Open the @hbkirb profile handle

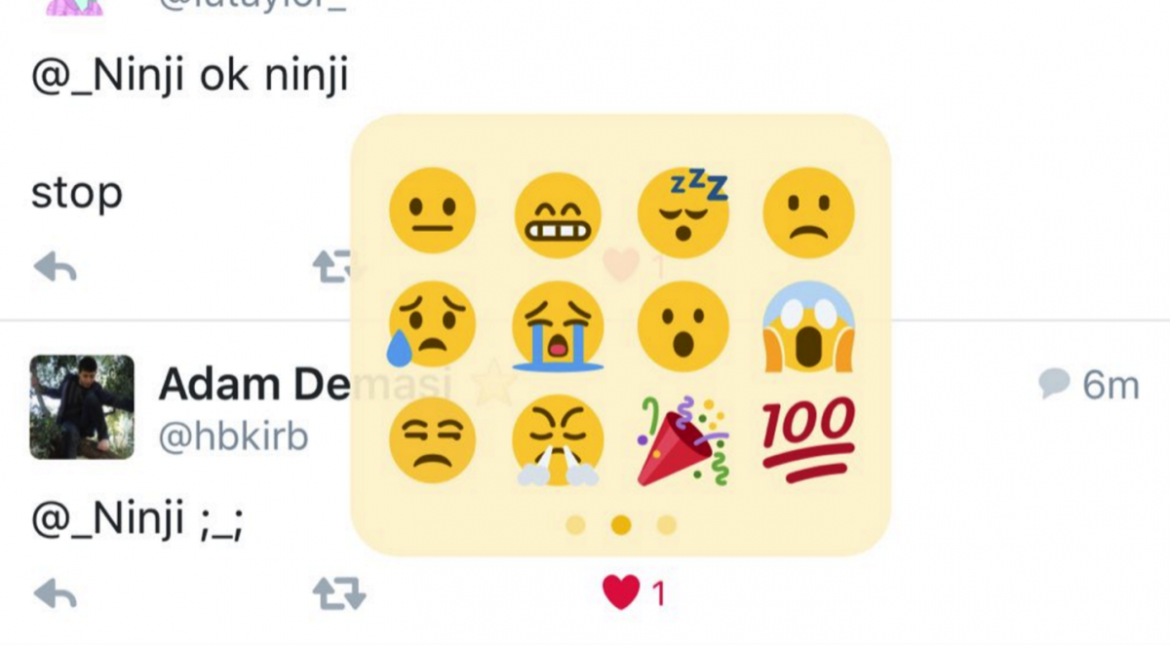[233, 437]
